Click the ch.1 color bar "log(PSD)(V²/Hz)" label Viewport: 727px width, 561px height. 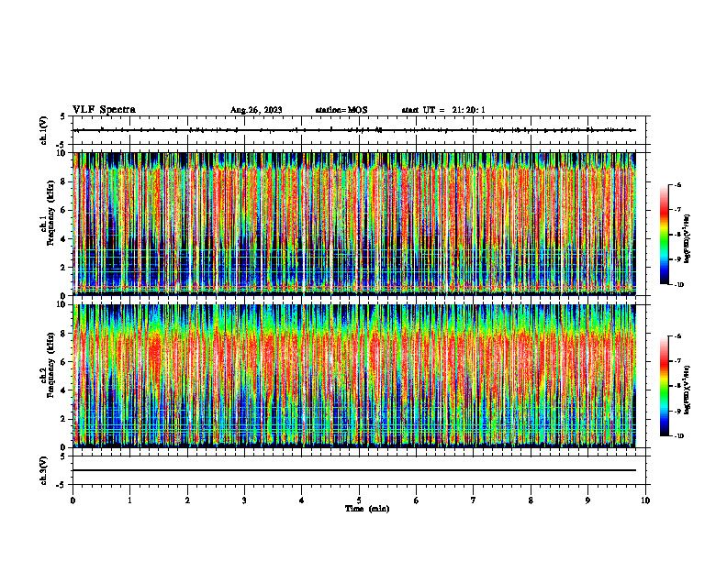click(x=688, y=238)
